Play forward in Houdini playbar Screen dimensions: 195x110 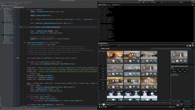[x=106, y=104]
